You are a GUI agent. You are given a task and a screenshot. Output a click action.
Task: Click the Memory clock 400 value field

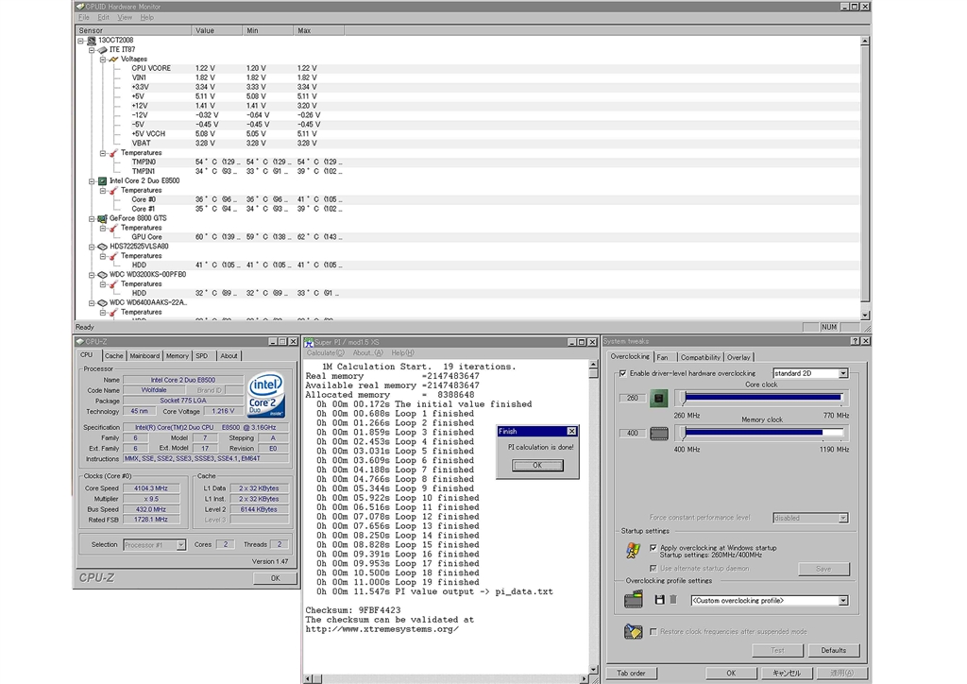click(632, 434)
